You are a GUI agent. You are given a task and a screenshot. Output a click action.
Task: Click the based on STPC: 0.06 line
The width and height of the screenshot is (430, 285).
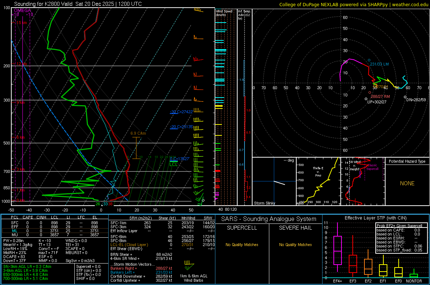399,246
